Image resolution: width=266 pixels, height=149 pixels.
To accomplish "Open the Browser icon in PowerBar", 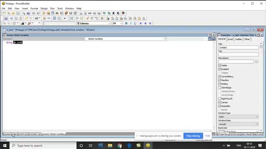I will pos(48,13).
